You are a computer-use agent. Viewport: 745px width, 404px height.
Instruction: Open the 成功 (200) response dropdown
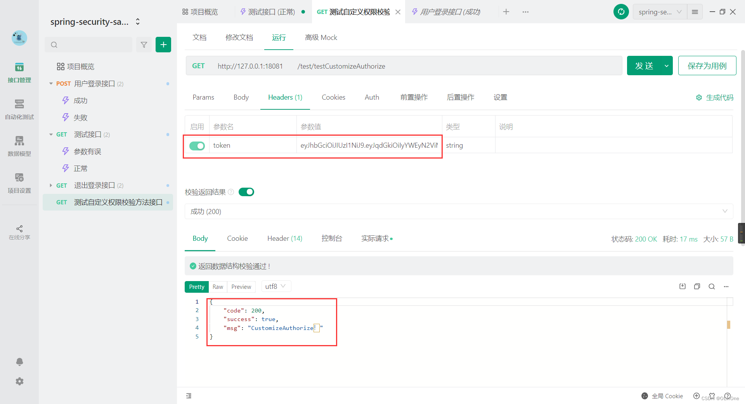[x=725, y=211]
